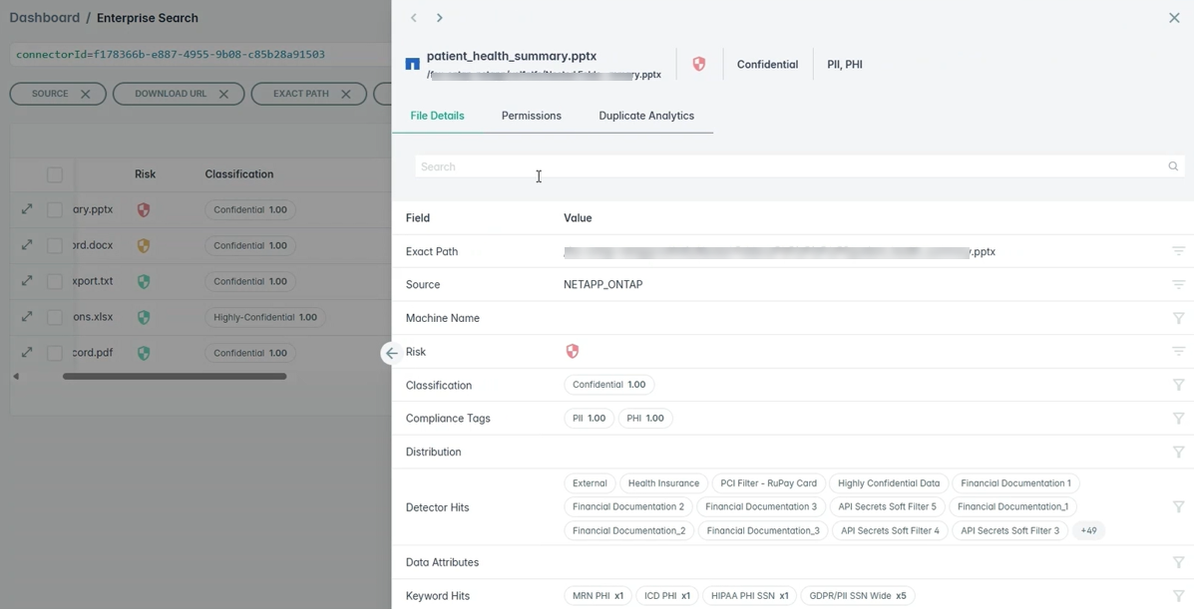Click funnel filter icon for Detector Hits row
Viewport: 1194px width, 616px height.
coord(1178,506)
